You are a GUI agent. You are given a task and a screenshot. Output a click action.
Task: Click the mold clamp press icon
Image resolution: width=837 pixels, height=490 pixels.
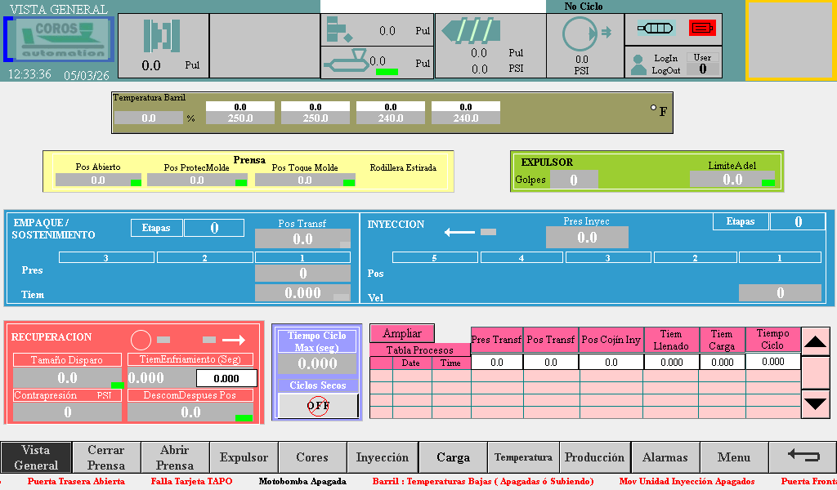tap(161, 37)
